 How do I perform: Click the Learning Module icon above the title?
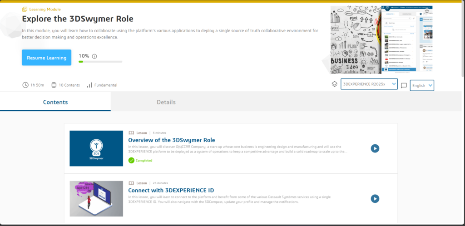(25, 9)
